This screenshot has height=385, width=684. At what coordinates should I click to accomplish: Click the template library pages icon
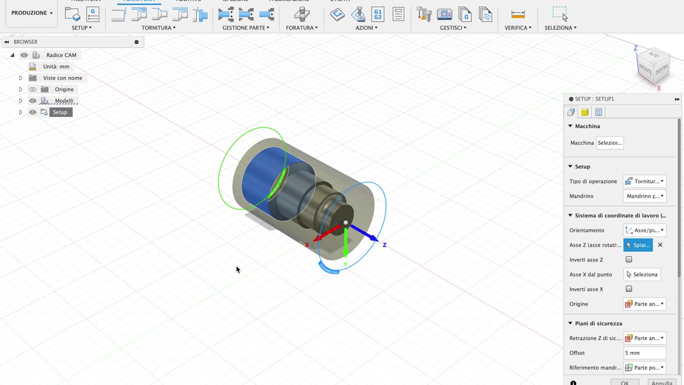click(485, 14)
